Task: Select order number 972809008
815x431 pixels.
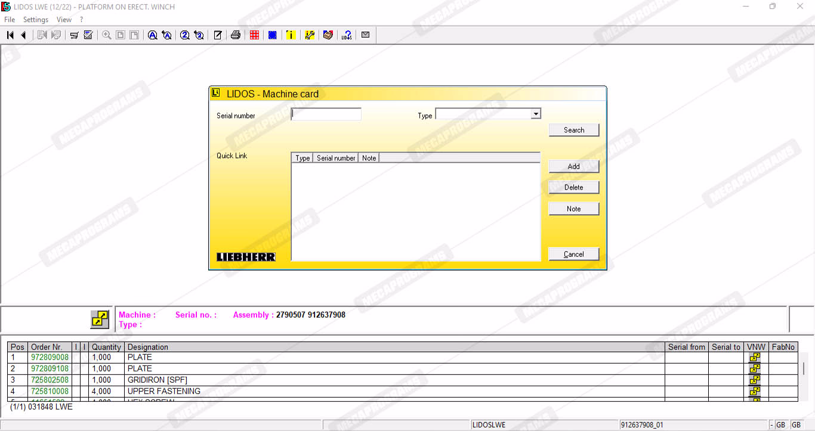Action: (50, 357)
